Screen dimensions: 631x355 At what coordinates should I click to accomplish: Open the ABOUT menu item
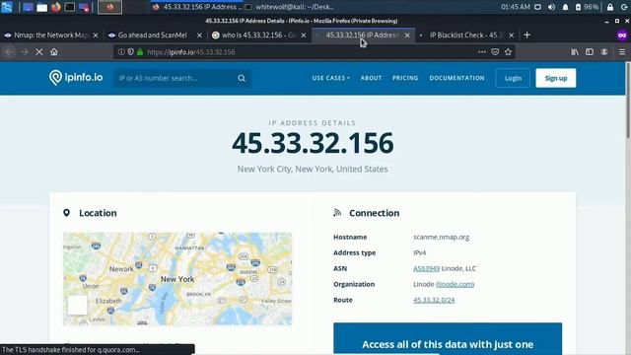(371, 78)
